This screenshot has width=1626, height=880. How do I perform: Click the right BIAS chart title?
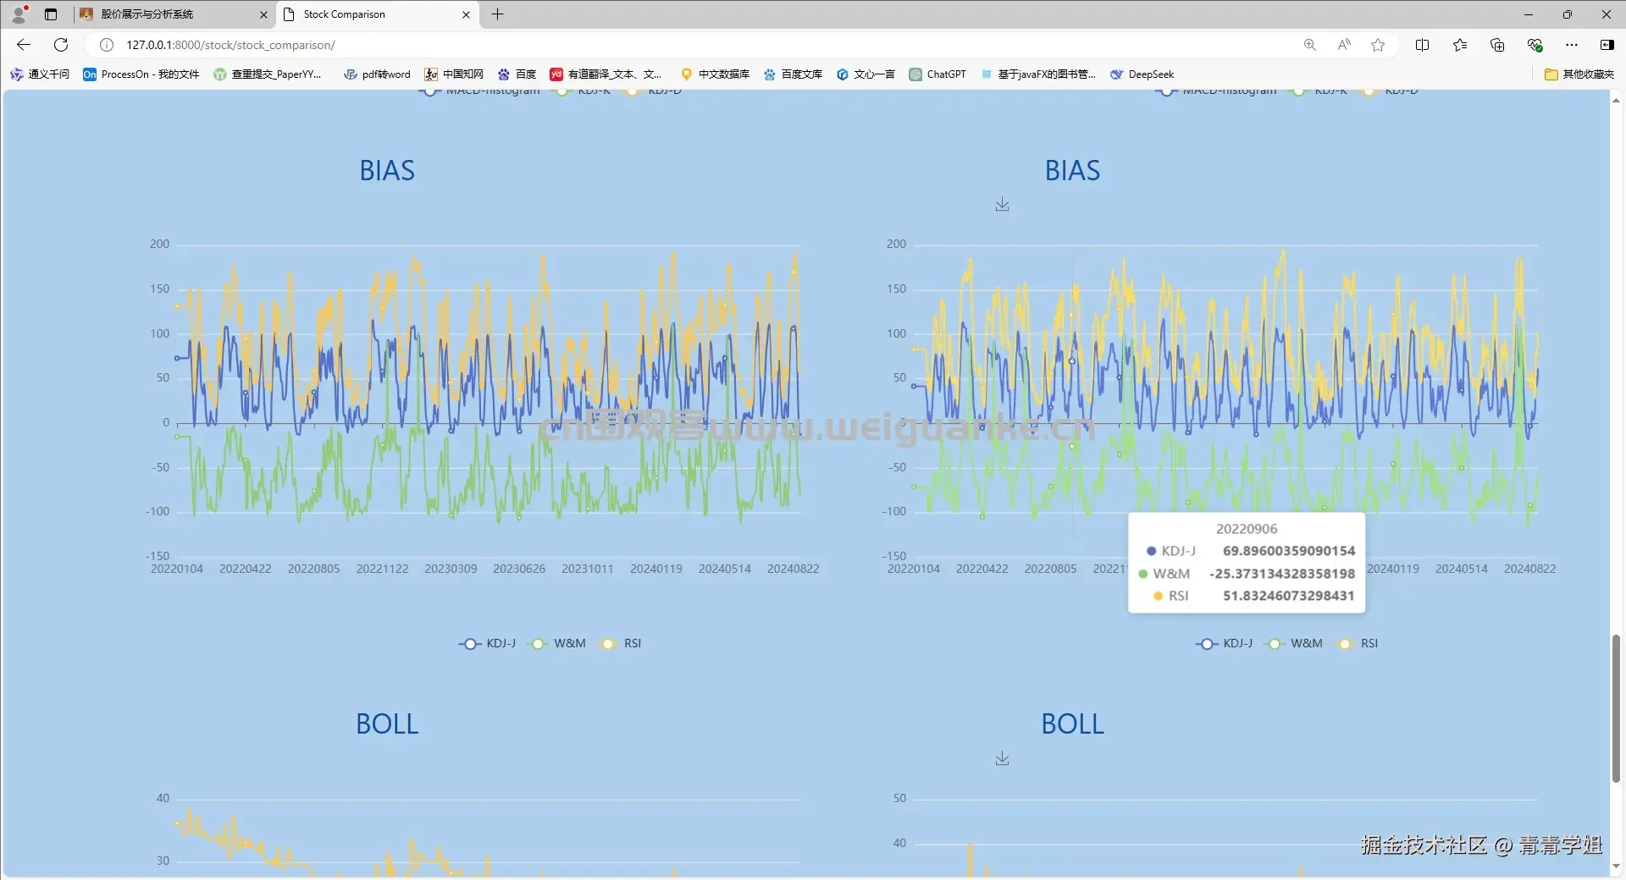click(1073, 171)
